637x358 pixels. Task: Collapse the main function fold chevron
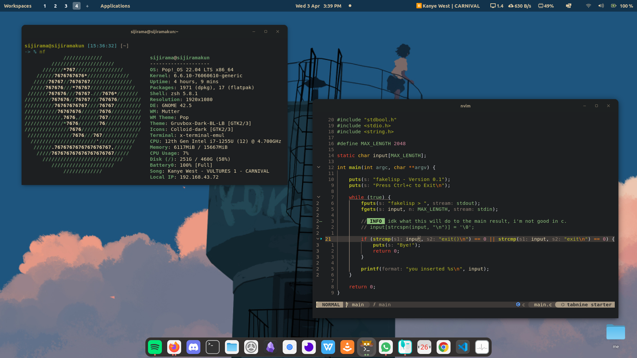click(318, 167)
